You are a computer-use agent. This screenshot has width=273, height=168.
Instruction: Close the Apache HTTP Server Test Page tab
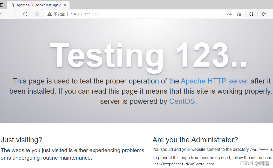click(x=65, y=5)
